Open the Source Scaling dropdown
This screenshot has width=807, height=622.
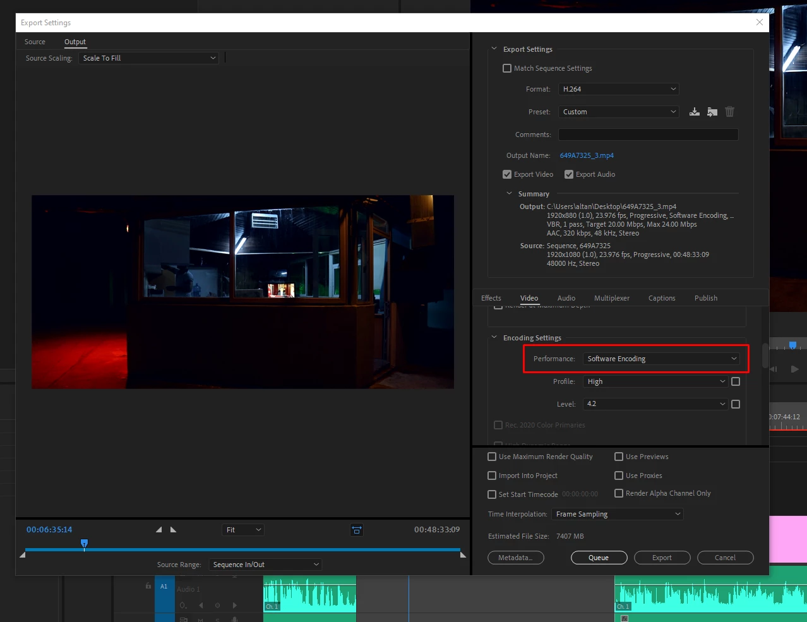click(x=149, y=58)
